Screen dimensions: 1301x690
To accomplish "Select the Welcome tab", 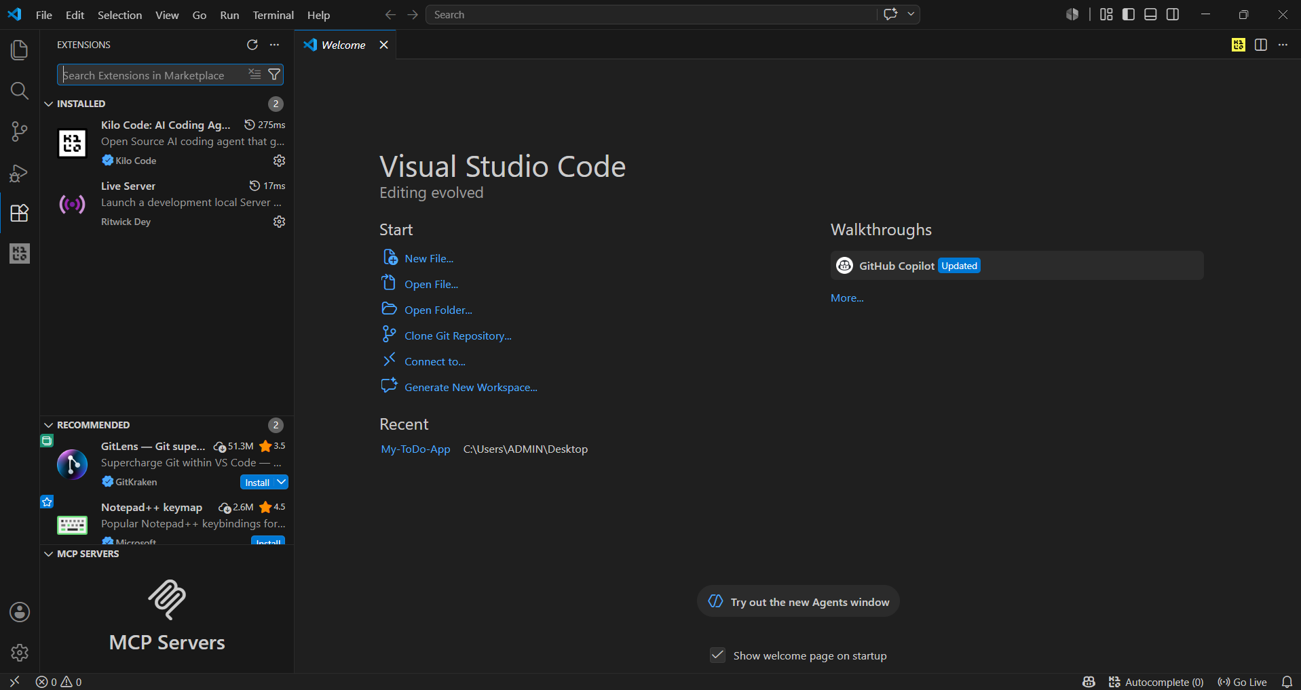I will click(x=343, y=45).
